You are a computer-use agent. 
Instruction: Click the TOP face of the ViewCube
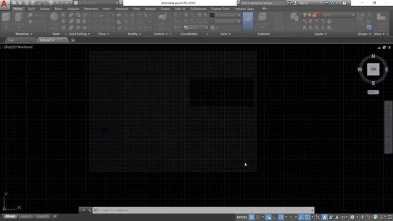coord(373,69)
